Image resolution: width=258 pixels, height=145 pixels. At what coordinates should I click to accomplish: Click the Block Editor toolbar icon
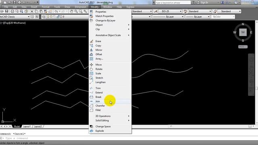click(x=50, y=11)
